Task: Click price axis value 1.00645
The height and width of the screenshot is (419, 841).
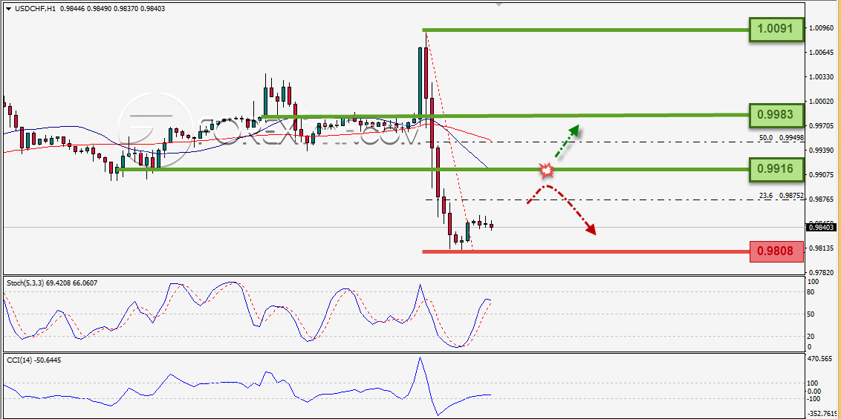Action: 822,53
